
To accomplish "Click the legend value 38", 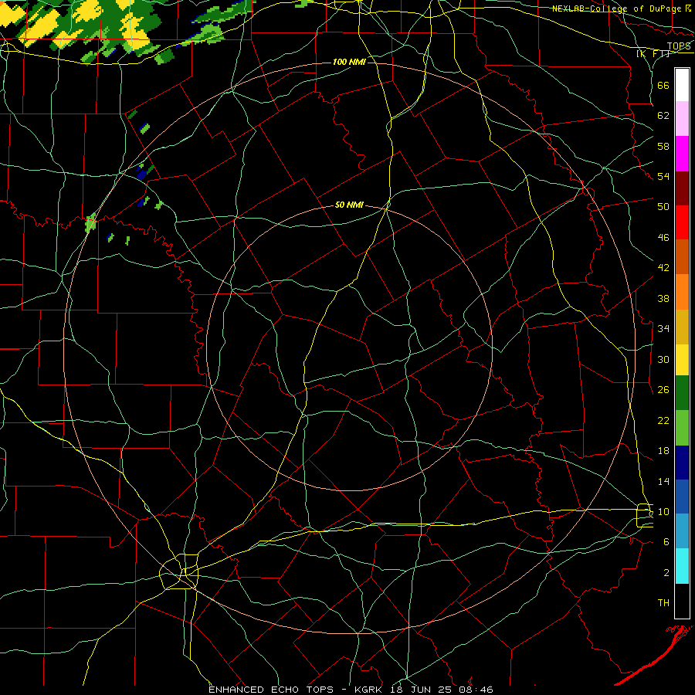I will point(663,299).
